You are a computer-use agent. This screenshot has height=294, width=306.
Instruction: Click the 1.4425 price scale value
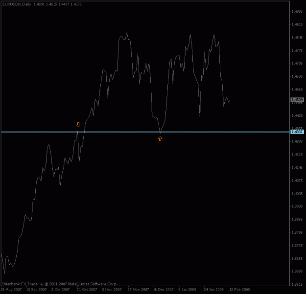pos(297,115)
